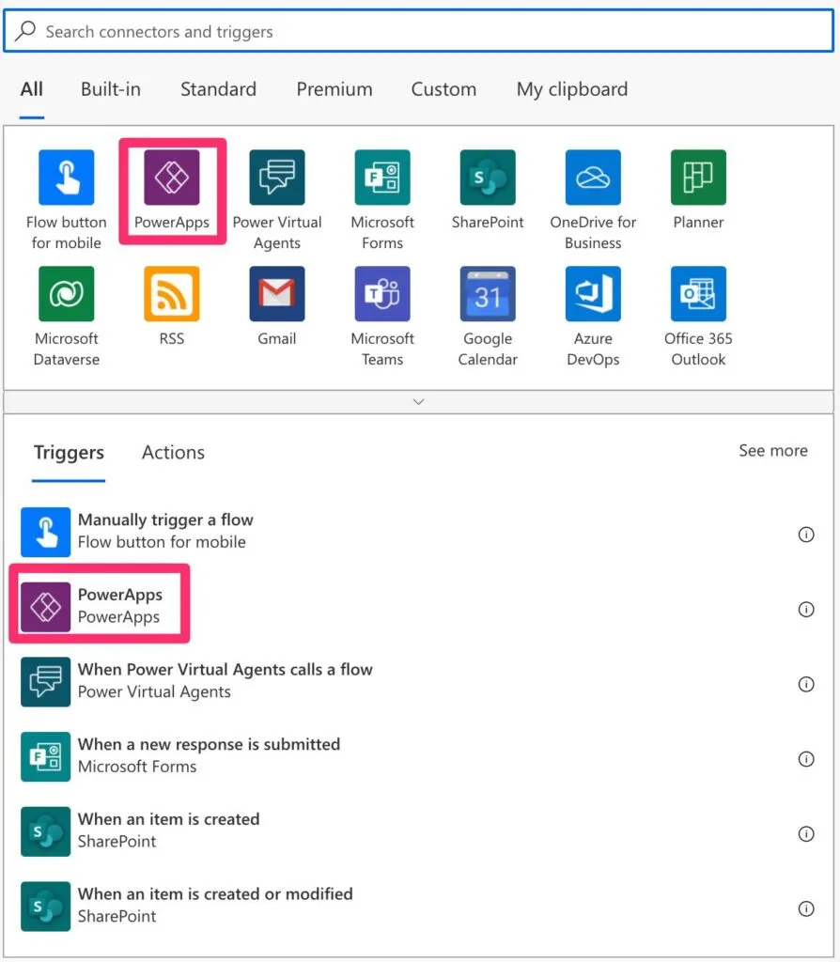Open the Gmail connector

click(277, 294)
